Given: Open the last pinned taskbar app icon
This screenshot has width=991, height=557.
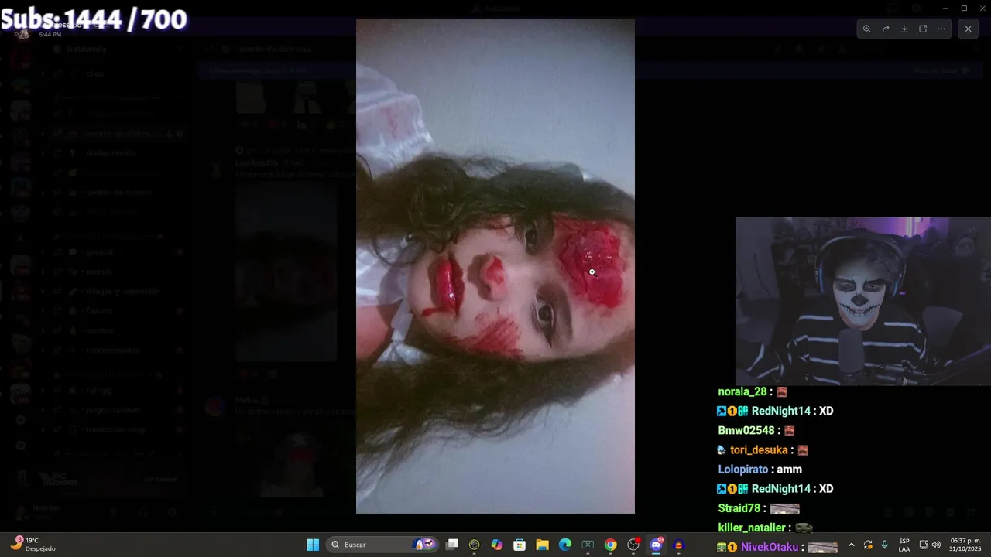Looking at the screenshot, I should 679,545.
